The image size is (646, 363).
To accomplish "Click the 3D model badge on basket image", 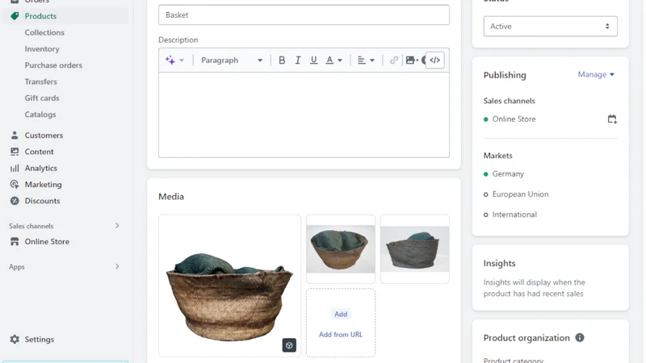I will (289, 345).
